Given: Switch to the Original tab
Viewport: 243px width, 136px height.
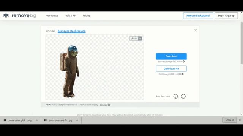Looking at the screenshot, I should click(x=50, y=31).
